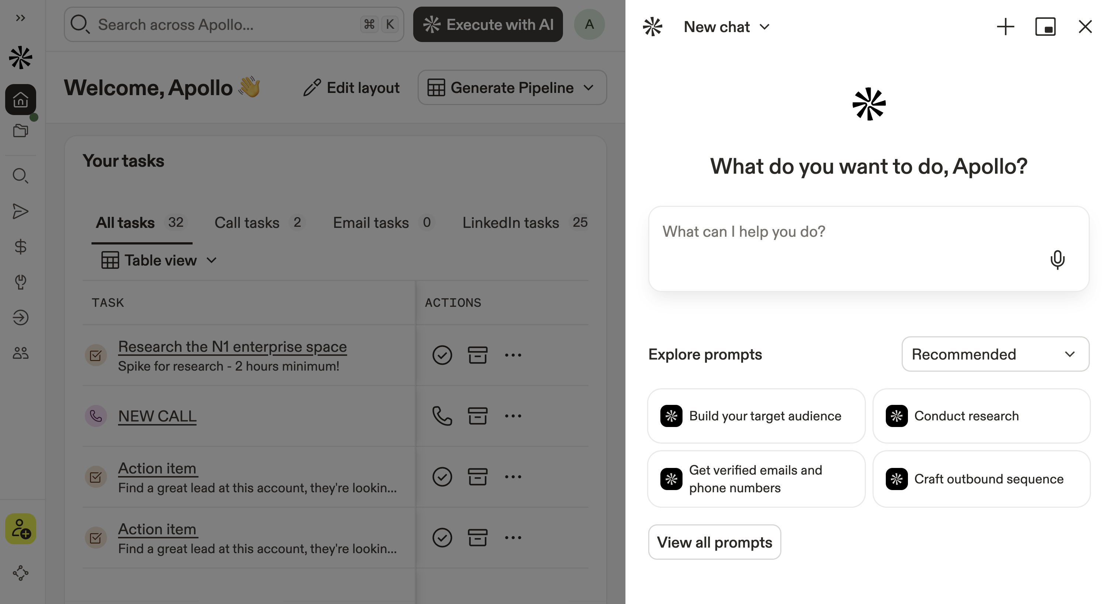Click the View all prompts button
This screenshot has height=604, width=1109.
[714, 542]
